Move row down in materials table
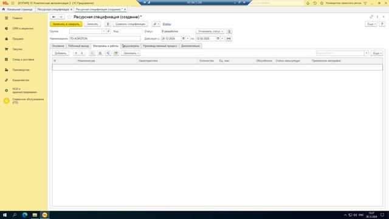The width and height of the screenshot is (389, 219). coord(82,54)
